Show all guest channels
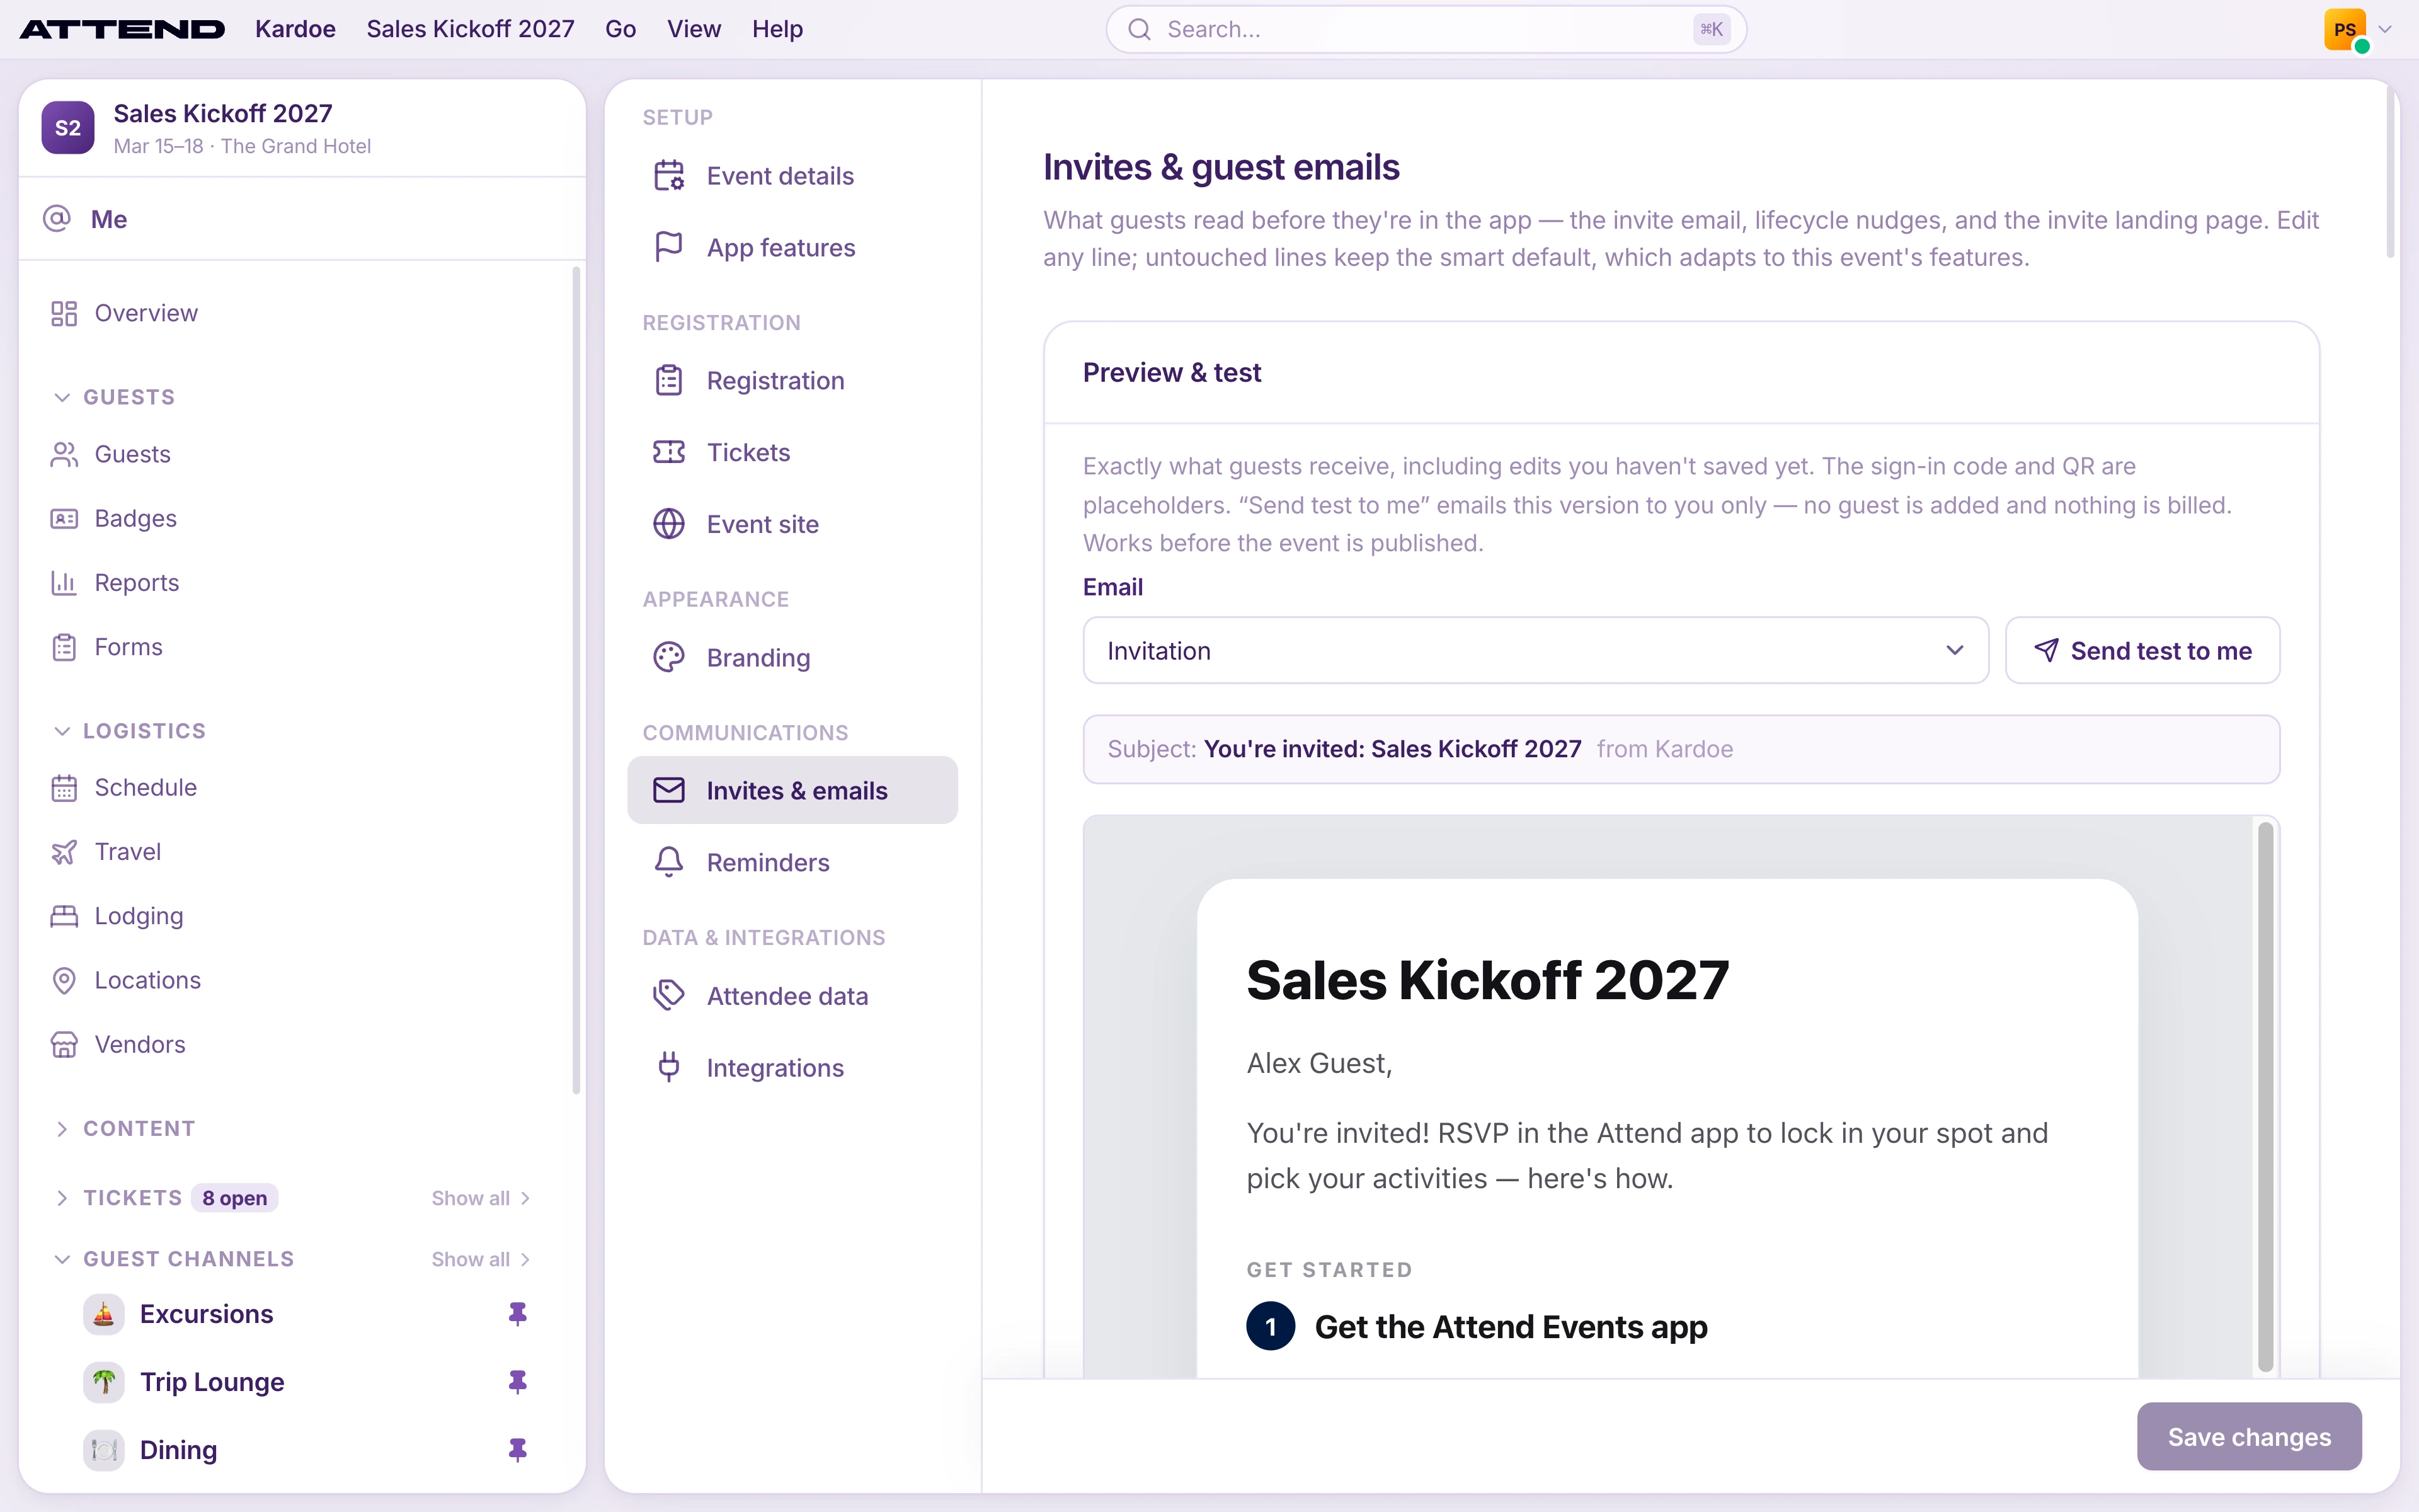The width and height of the screenshot is (2419, 1512). [x=481, y=1259]
